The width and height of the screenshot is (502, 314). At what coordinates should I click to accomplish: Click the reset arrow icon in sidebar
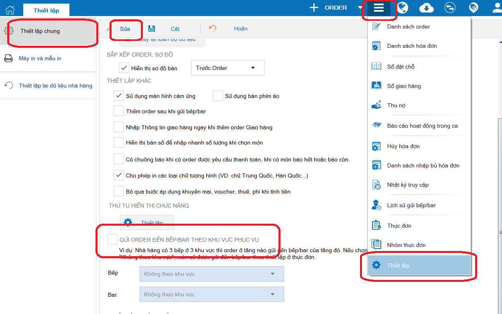pyautogui.click(x=8, y=85)
